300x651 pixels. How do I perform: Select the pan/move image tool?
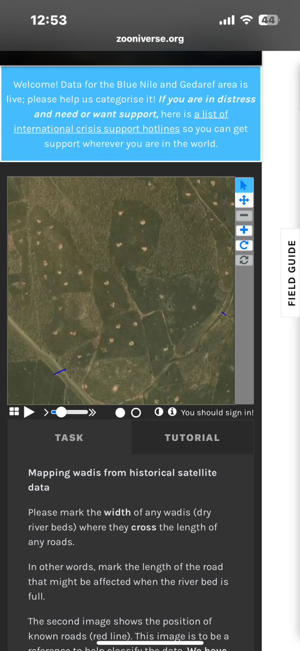(x=244, y=200)
